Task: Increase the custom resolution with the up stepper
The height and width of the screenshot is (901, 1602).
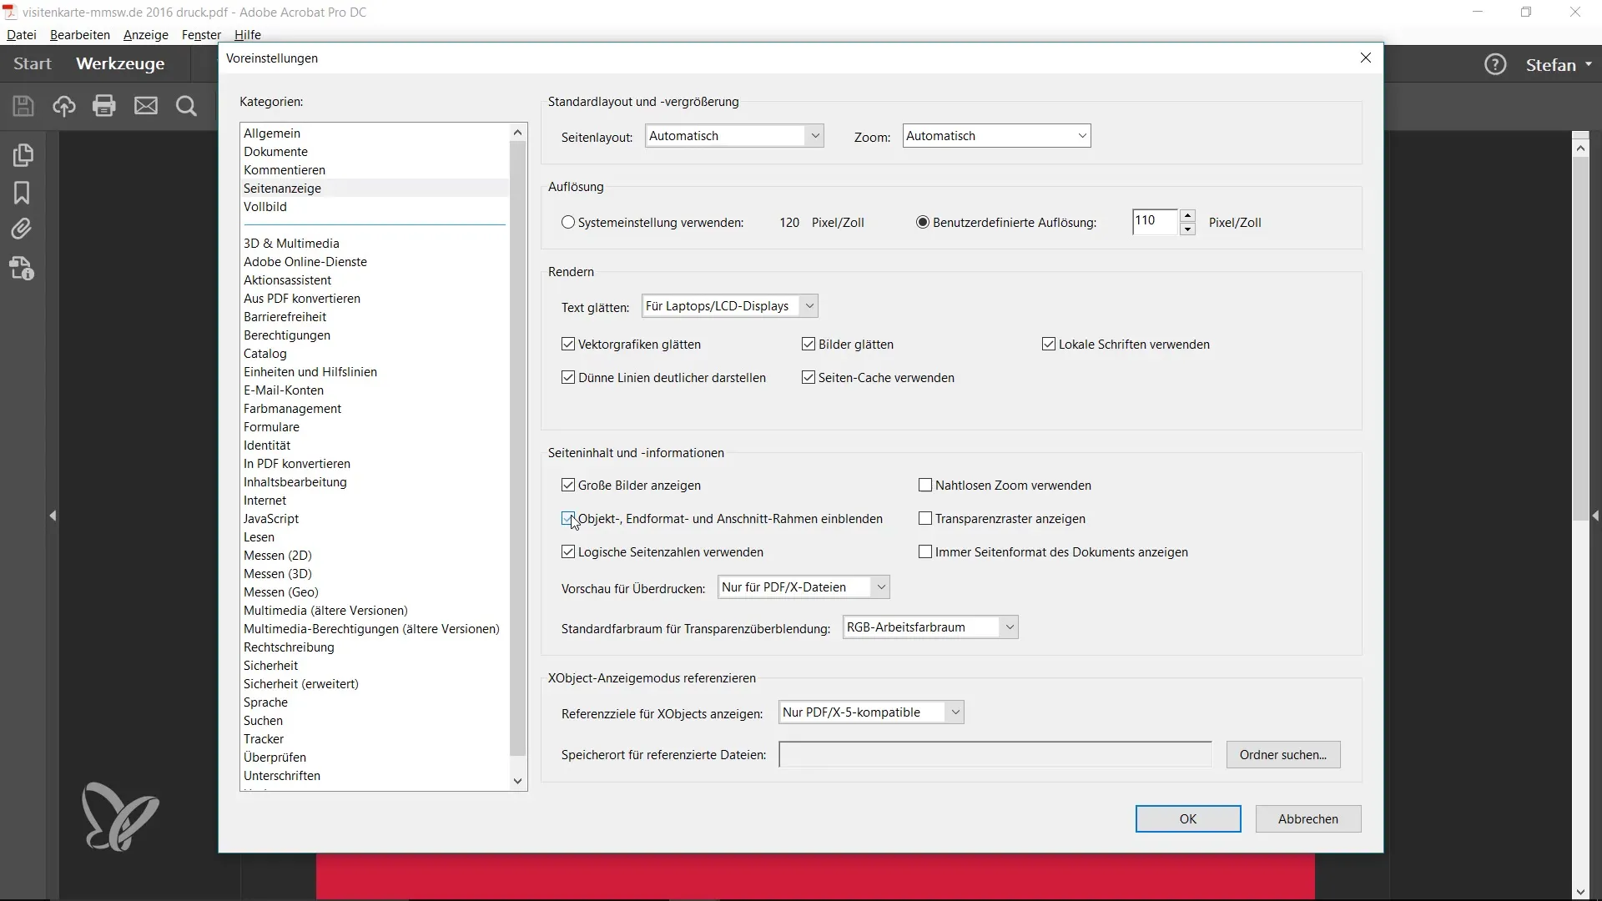Action: [x=1188, y=216]
